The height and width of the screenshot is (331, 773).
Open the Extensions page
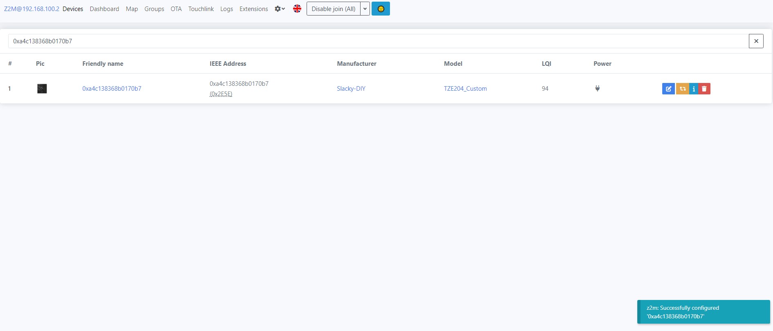(x=254, y=9)
